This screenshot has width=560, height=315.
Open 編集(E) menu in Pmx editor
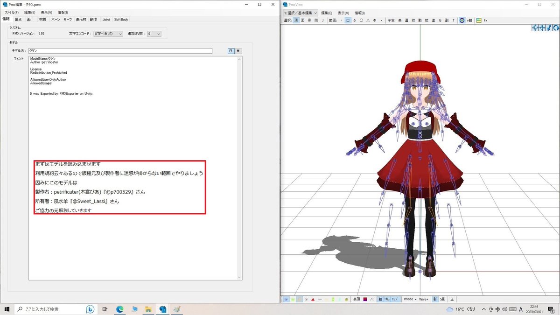30,12
